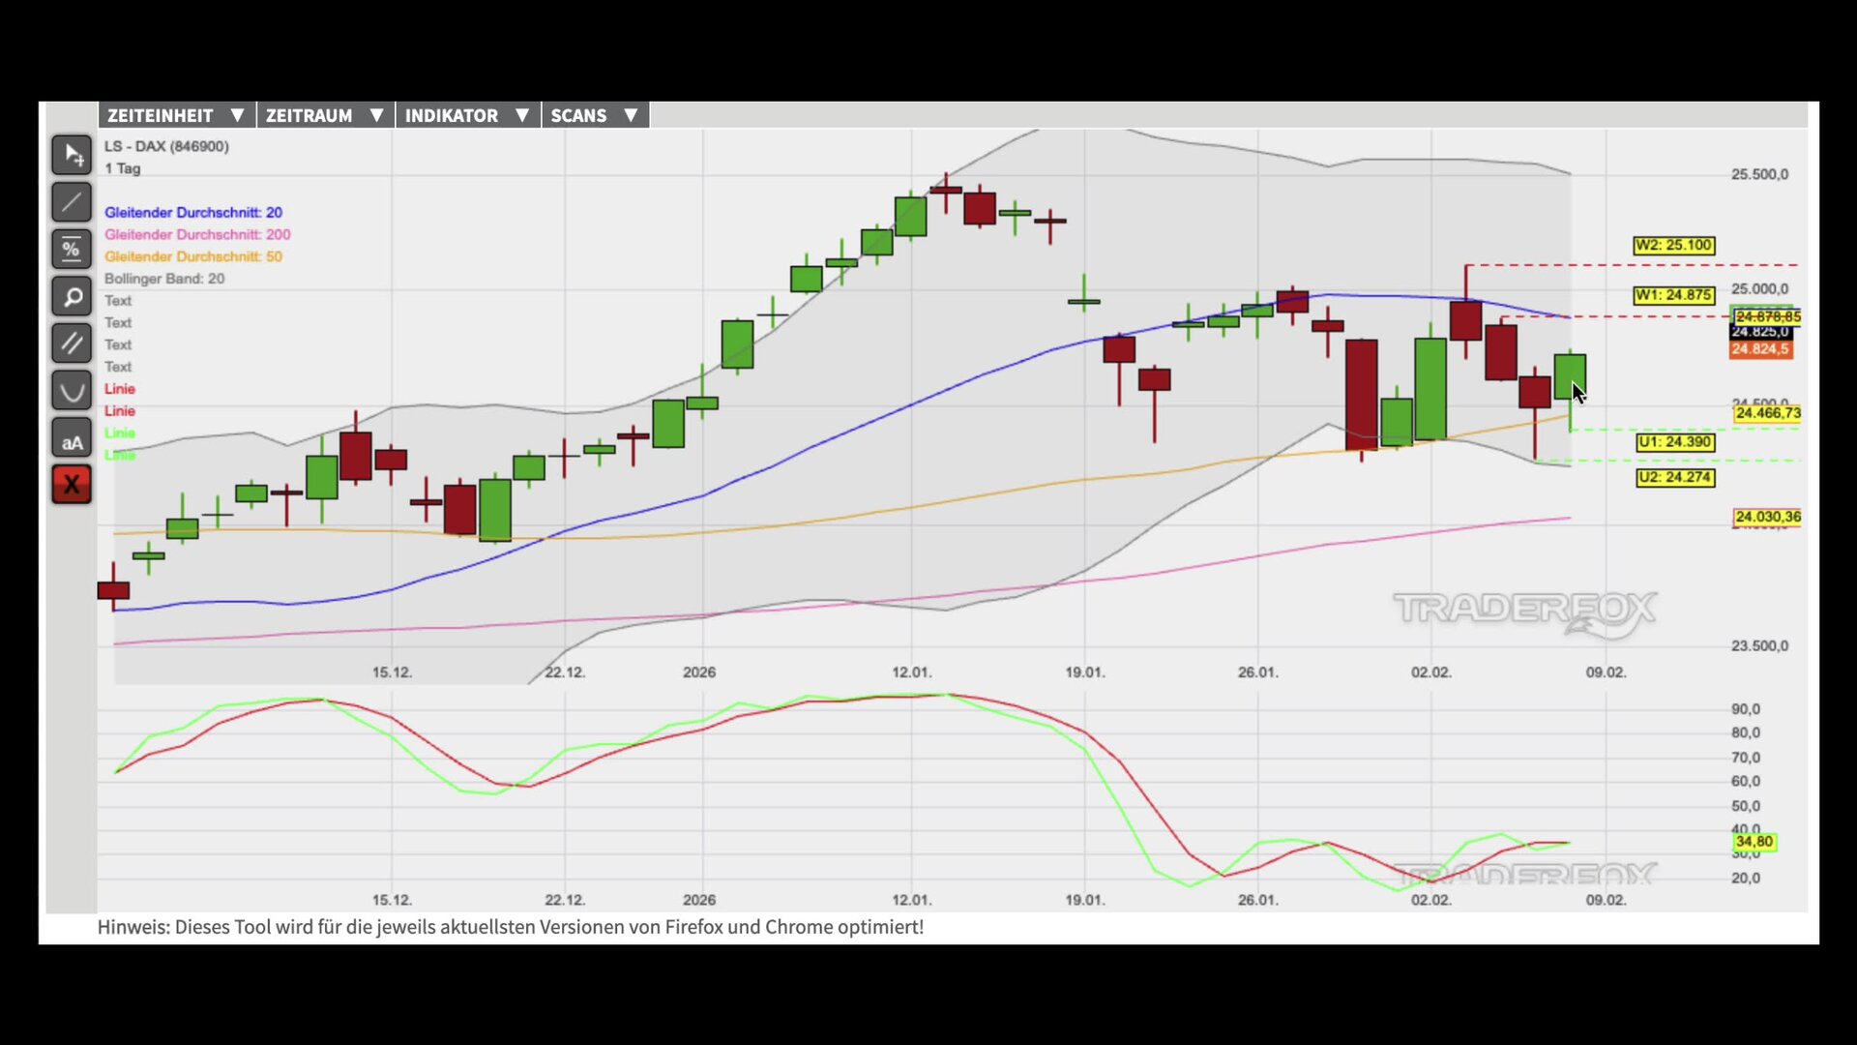
Task: Toggle the Gleitender Durchschnitt: 50 legend entry
Action: (193, 256)
